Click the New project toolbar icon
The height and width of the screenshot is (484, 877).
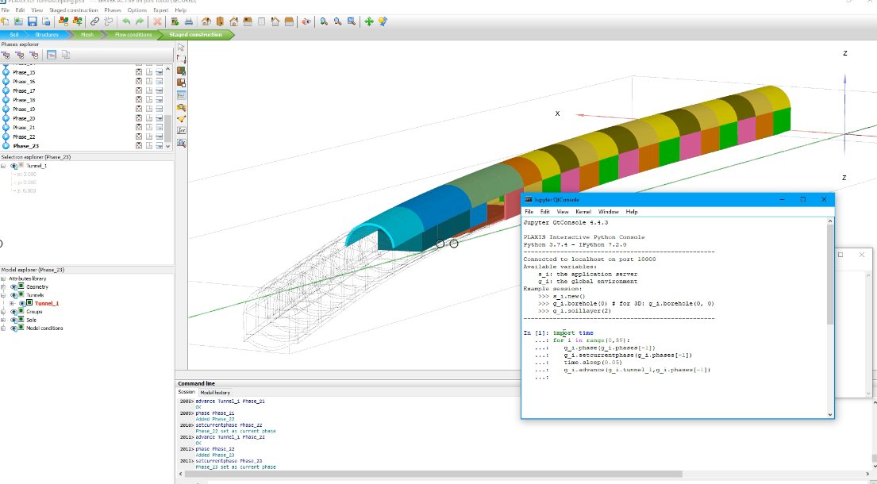click(5, 21)
